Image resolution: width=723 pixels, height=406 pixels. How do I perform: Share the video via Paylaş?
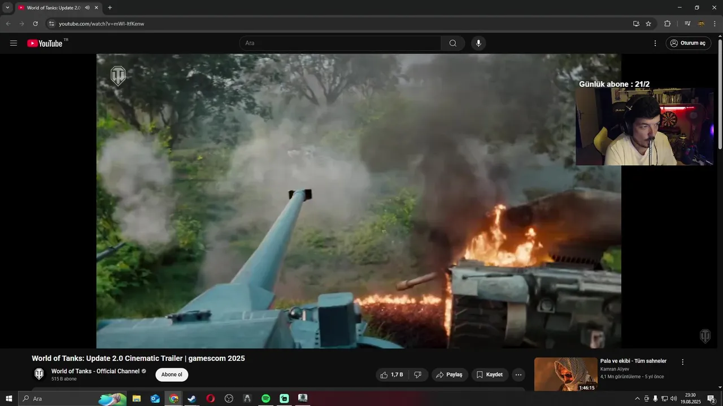coord(450,374)
